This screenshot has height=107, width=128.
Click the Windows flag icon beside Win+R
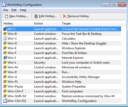(5, 72)
